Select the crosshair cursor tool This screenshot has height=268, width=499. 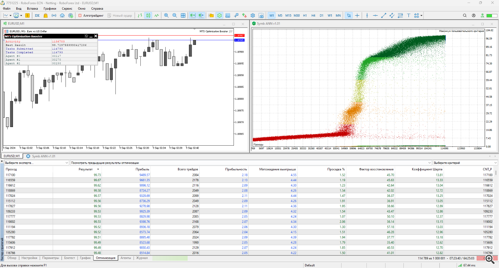[357, 15]
